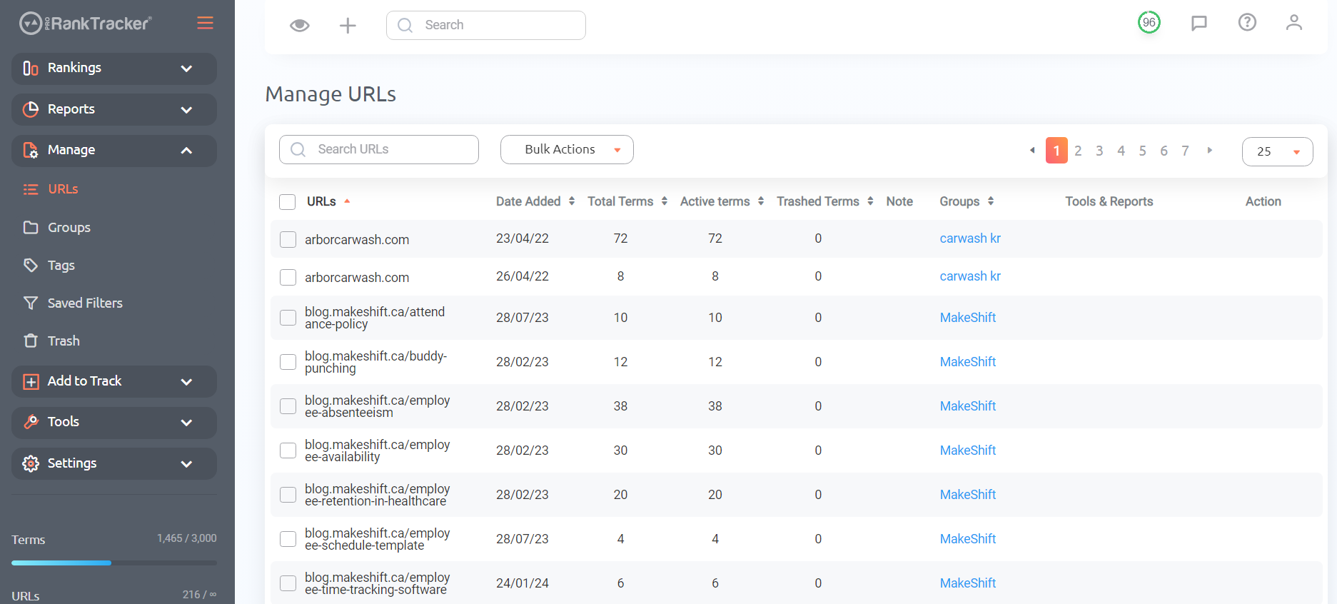Open the help question mark icon
The image size is (1337, 604).
(x=1247, y=22)
